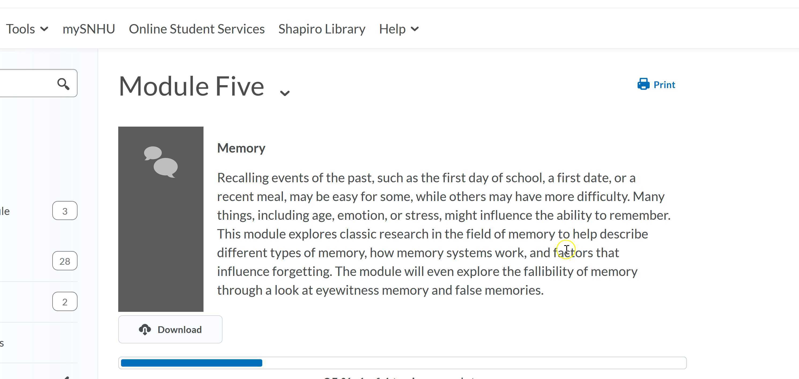Viewport: 799px width, 379px height.
Task: Click the Module Five title text
Action: click(x=191, y=86)
